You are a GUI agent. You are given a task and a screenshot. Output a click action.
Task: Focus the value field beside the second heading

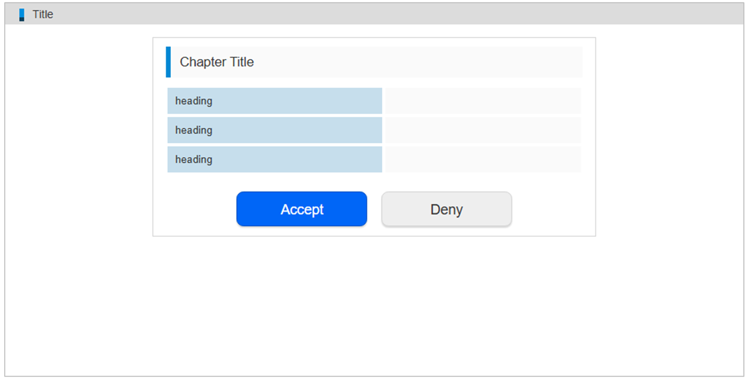pos(482,130)
